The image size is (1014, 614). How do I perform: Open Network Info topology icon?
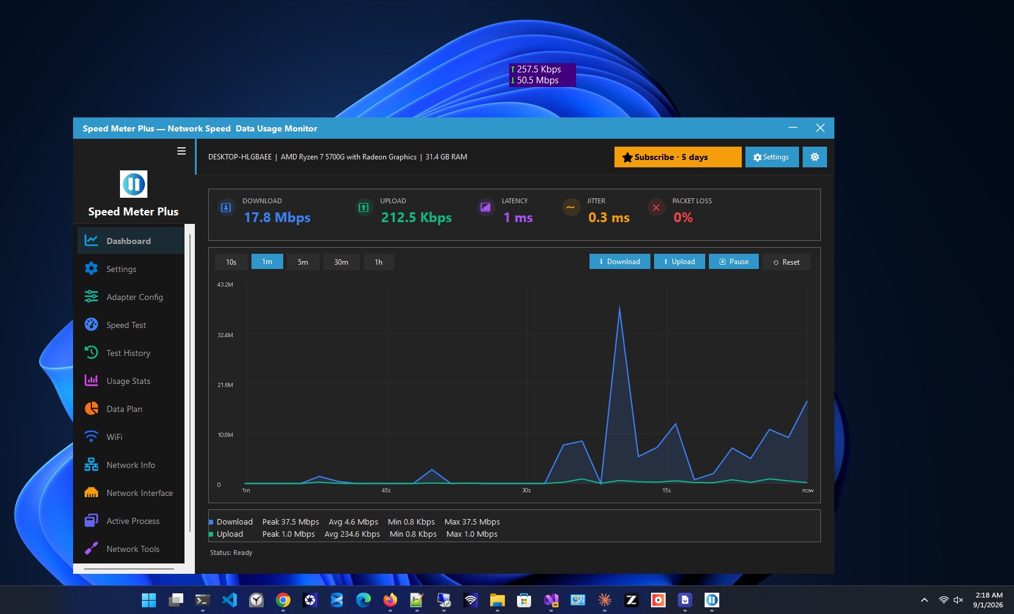click(x=91, y=464)
